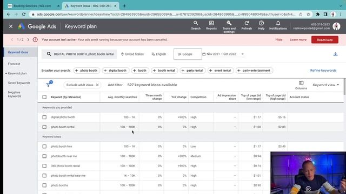
Task: Open the Nov 2021 - Oct 2022 date range dropdown
Action: 223,54
